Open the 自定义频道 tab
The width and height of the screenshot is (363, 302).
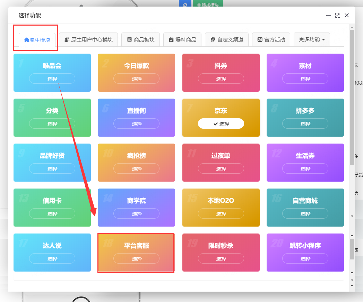(x=227, y=39)
